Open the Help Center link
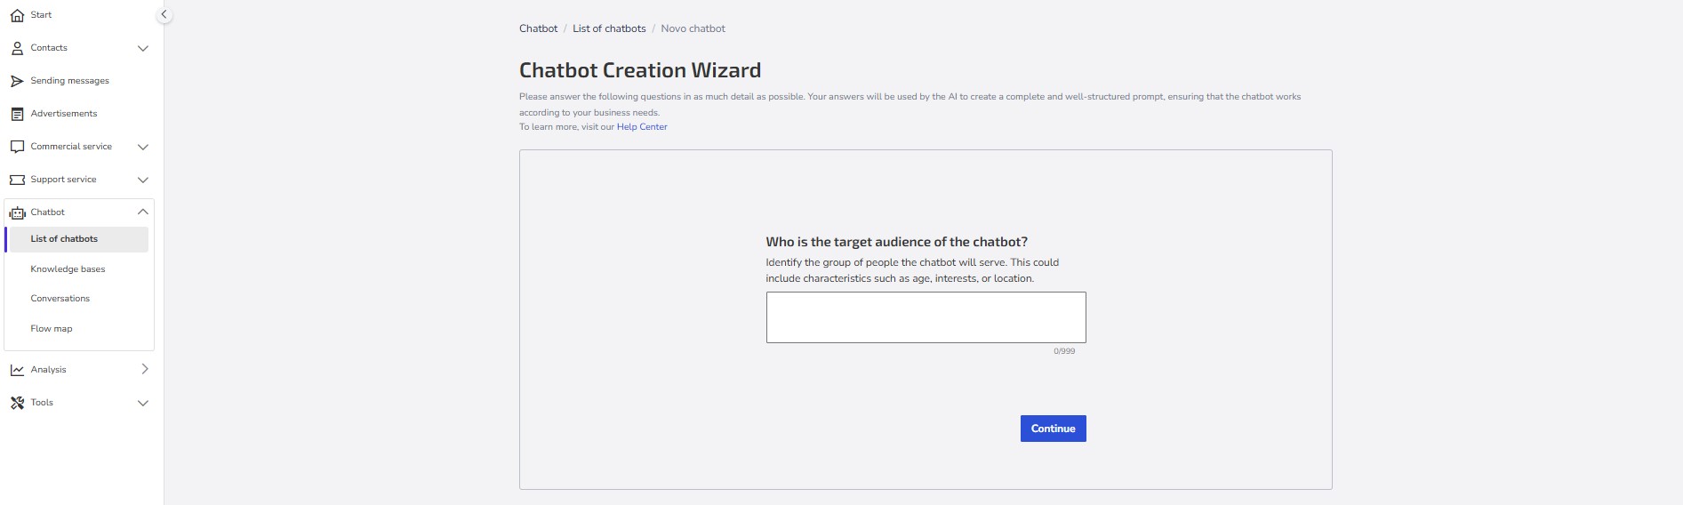 (642, 127)
